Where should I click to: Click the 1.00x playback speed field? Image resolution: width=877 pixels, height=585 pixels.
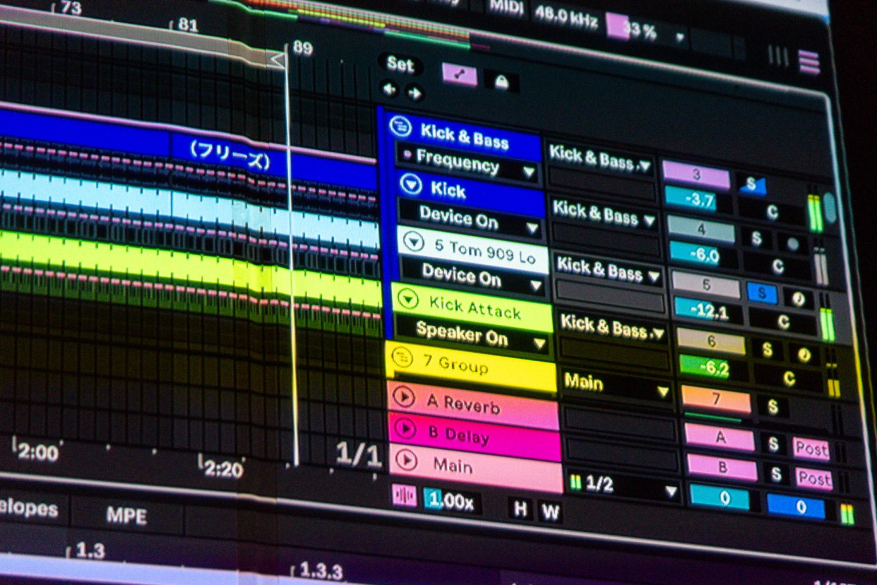pyautogui.click(x=452, y=501)
